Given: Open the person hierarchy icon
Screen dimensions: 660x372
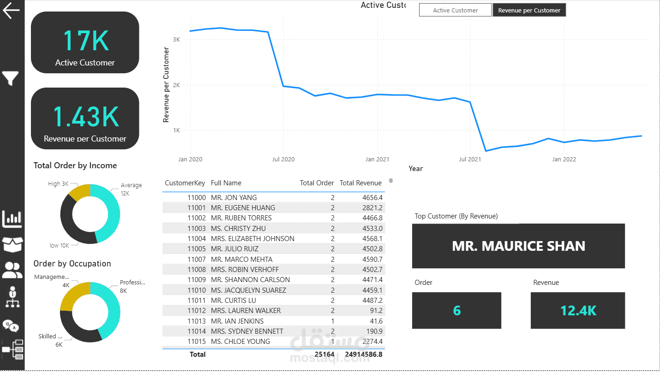Looking at the screenshot, I should (12, 296).
